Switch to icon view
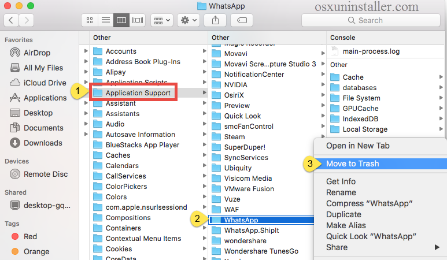Viewport: 447px width, 260px height. (x=90, y=20)
